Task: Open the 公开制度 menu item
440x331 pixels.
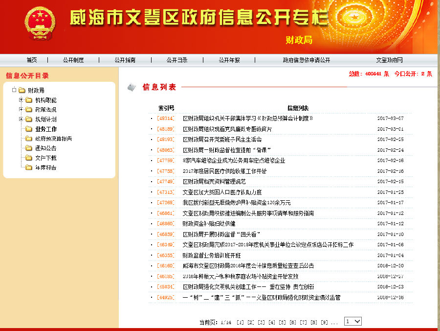Action: (x=73, y=59)
